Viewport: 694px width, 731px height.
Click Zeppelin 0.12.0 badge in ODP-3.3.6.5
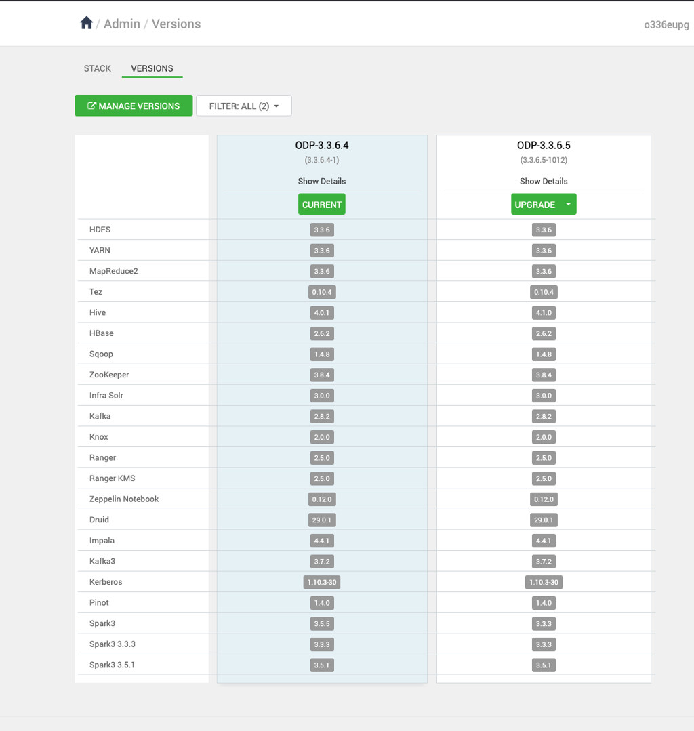point(544,499)
